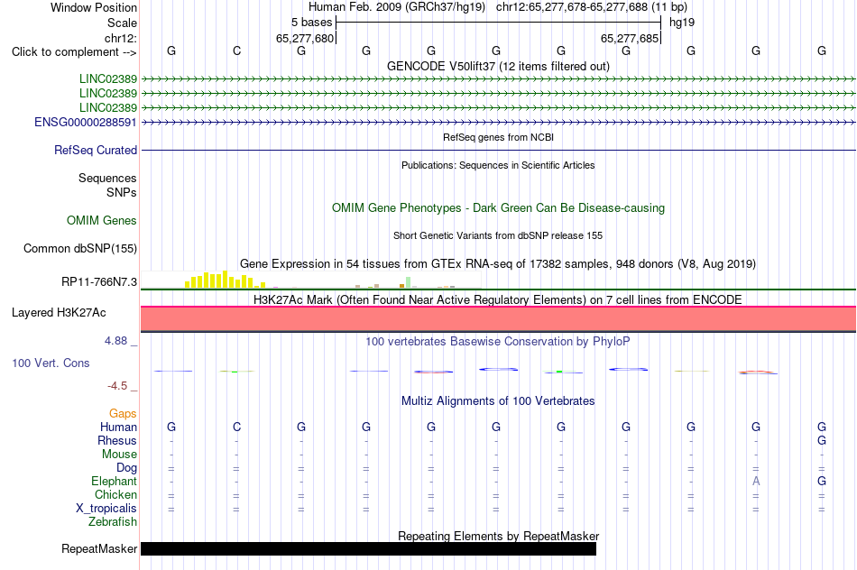857x570 pixels.
Task: Click the C base in the Human alignment row
Action: (236, 427)
